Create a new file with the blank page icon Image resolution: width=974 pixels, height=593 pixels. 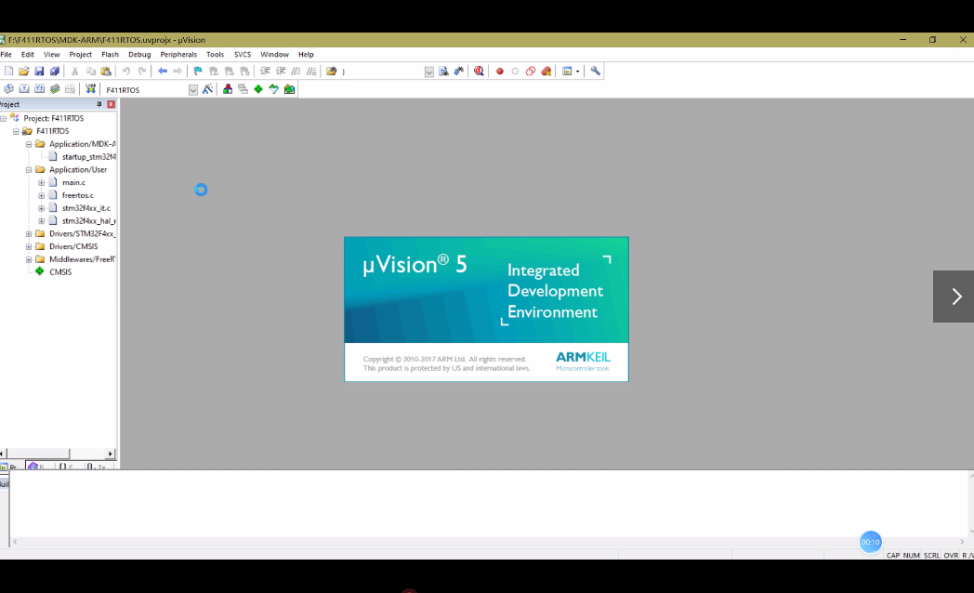point(8,72)
